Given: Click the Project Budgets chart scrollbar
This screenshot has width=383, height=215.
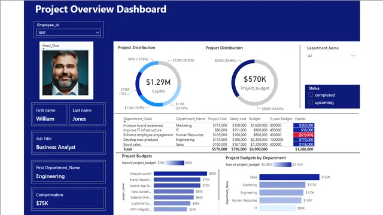Looking at the screenshot, I should point(218,185).
